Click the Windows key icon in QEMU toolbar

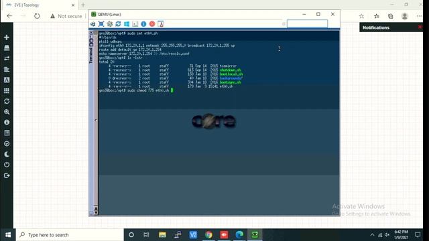[127, 24]
